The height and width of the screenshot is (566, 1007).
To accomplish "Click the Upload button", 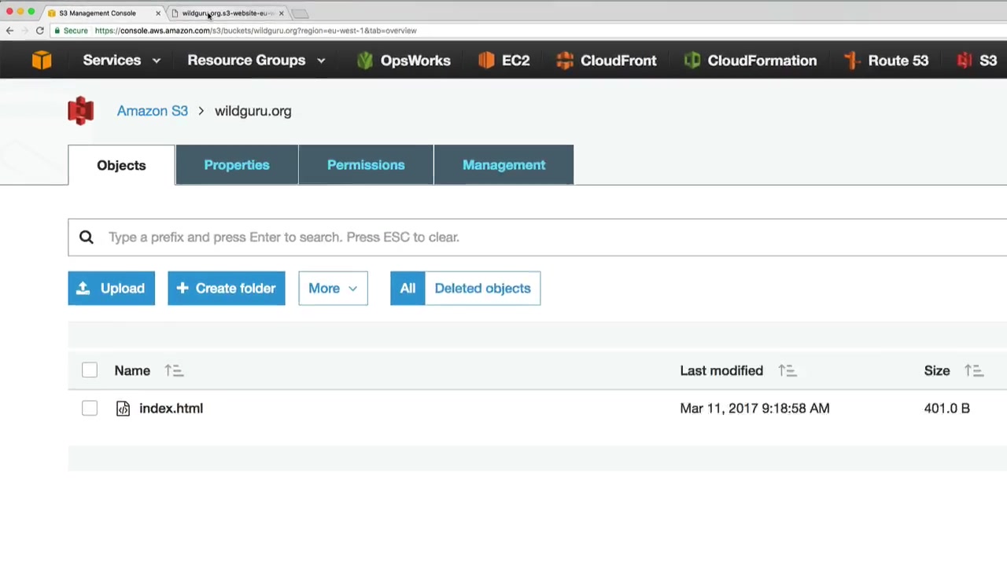I will pos(111,289).
